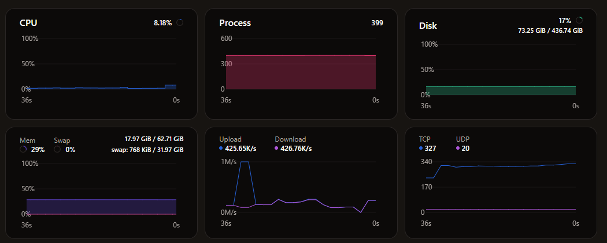
Task: Select the Disk card title
Action: click(x=428, y=26)
